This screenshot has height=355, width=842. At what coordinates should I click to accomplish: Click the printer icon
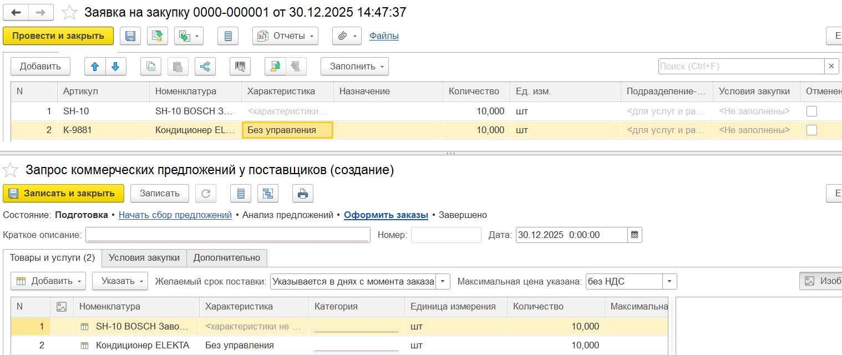pos(303,194)
